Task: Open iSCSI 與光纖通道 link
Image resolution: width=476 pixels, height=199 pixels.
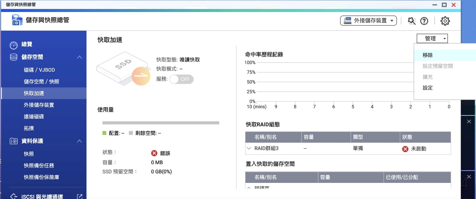Action: click(x=42, y=196)
